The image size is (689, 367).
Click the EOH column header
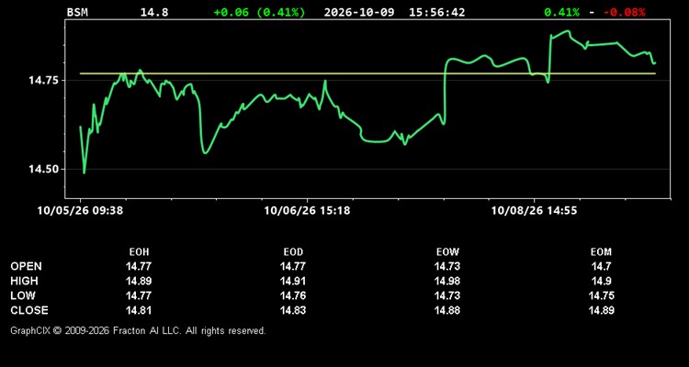click(x=139, y=252)
